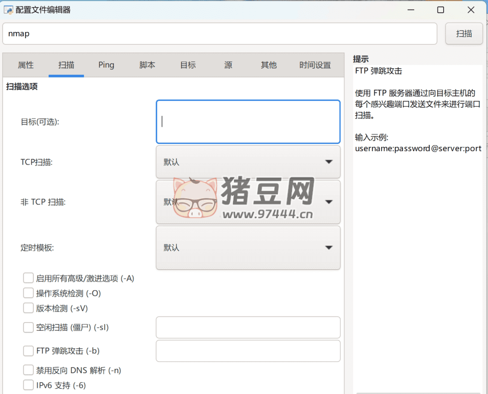Click the 扫描 button beside command field

[x=464, y=34]
